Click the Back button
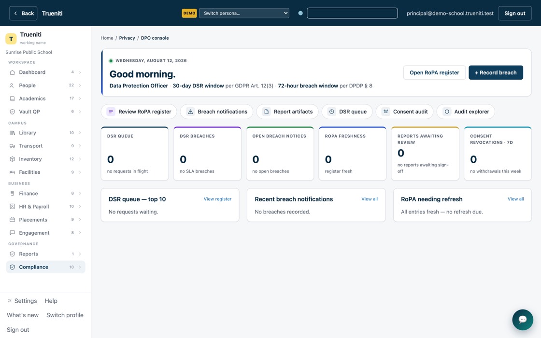541x338 pixels. [23, 13]
